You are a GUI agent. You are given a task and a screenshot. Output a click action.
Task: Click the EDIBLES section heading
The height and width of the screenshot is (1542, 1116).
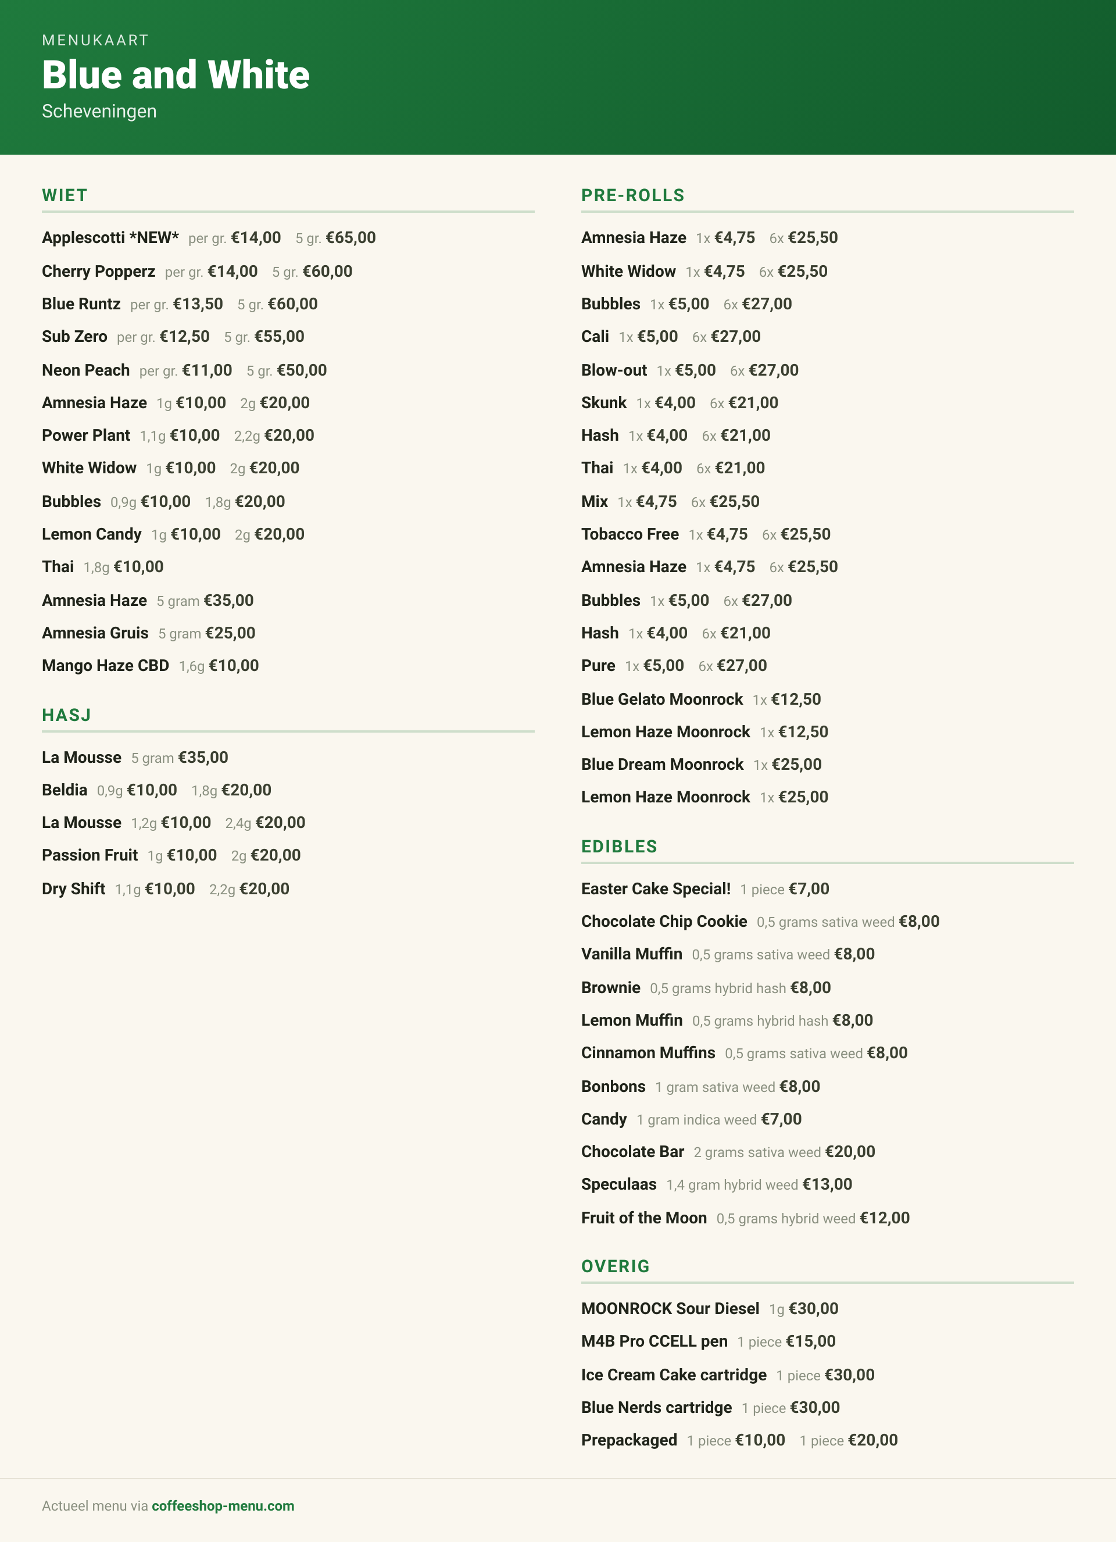[x=619, y=847]
